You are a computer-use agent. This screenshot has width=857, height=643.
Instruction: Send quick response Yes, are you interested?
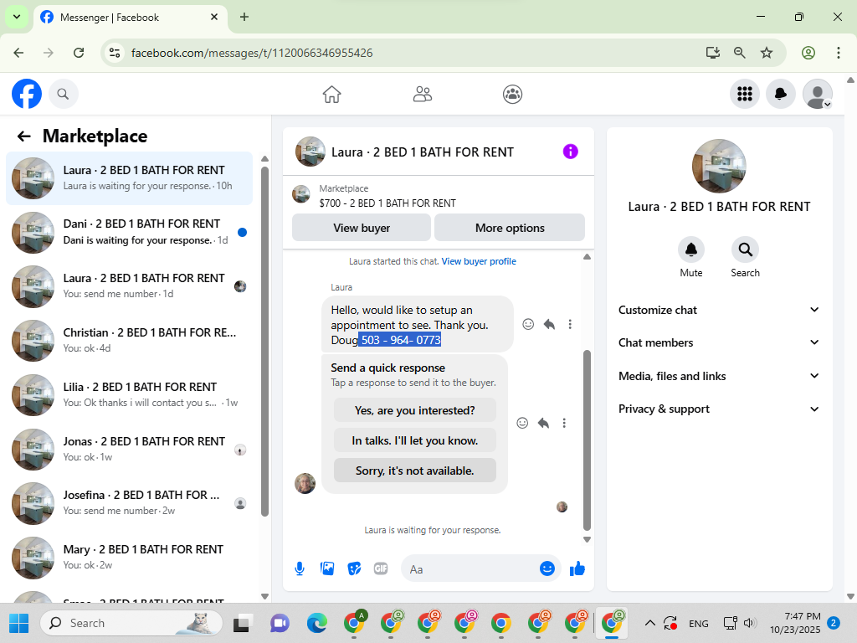pos(415,410)
